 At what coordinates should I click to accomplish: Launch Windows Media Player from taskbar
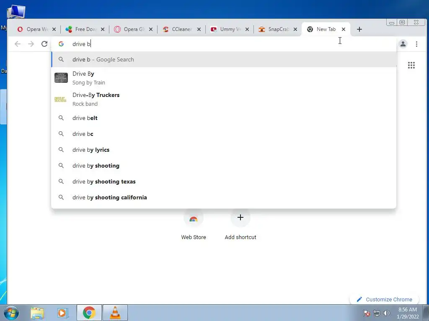coord(63,313)
